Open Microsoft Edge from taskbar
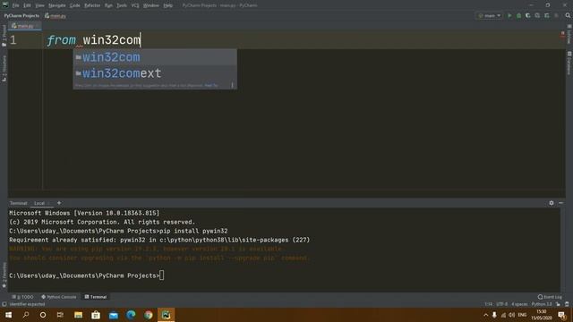 click(131, 315)
